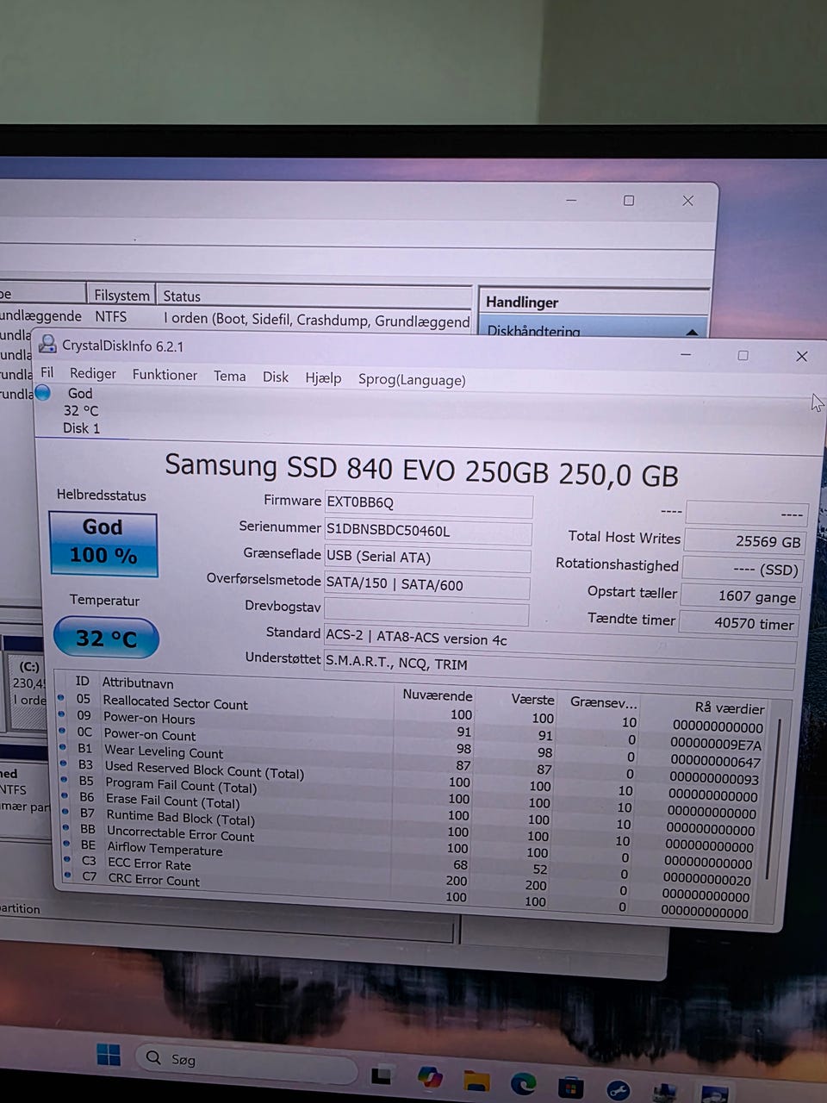
Task: Open the Sprog(Language) menu
Action: tap(412, 379)
